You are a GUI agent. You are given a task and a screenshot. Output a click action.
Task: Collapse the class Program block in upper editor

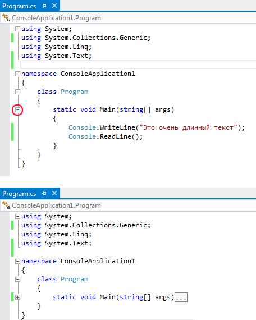point(18,92)
